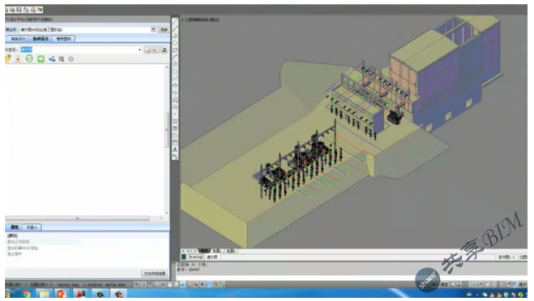Select the Revision Cloud tool
Viewport: 534px width, 301px height.
click(175, 71)
